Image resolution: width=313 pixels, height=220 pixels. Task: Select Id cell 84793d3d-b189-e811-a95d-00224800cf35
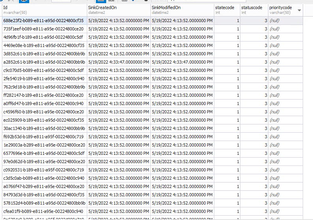point(45,195)
